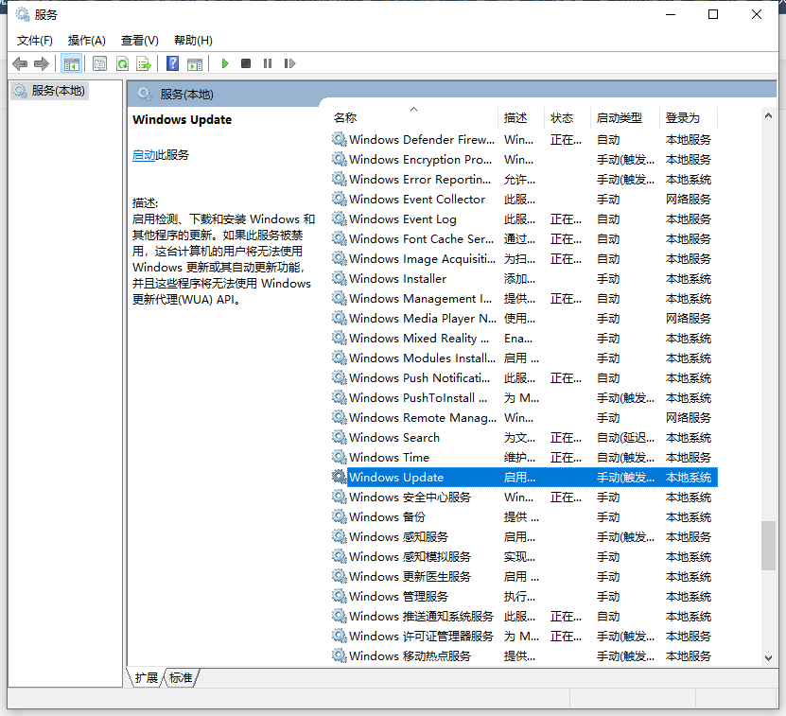Click gear icon of Windows Update row
Image resolution: width=786 pixels, height=716 pixels.
[x=340, y=477]
